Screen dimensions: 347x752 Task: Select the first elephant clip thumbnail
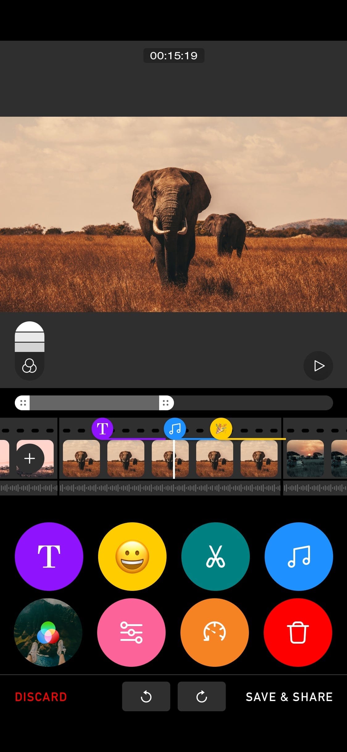[81, 458]
